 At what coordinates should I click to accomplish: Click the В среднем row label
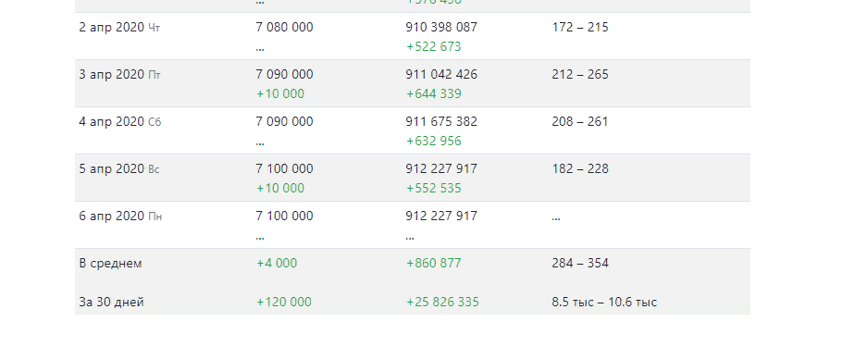point(110,264)
